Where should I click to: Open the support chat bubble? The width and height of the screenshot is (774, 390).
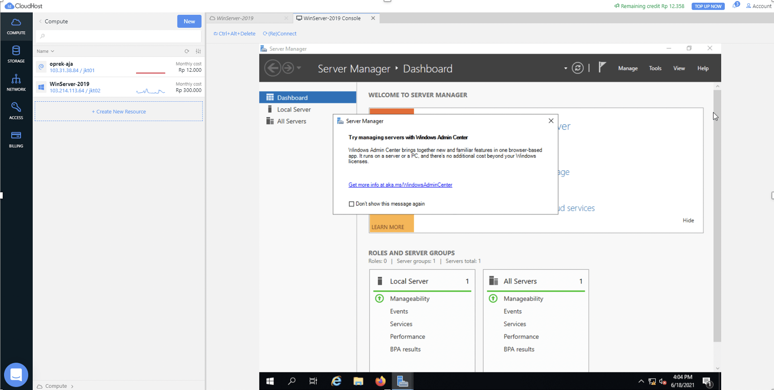click(x=16, y=375)
